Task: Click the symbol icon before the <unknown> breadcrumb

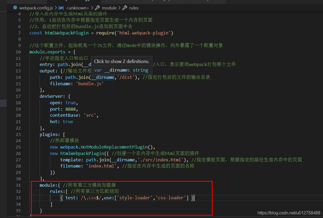Action: (61, 8)
